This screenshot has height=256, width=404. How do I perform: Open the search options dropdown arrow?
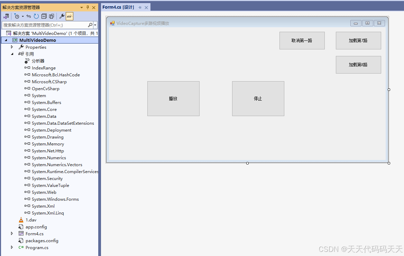click(x=95, y=25)
